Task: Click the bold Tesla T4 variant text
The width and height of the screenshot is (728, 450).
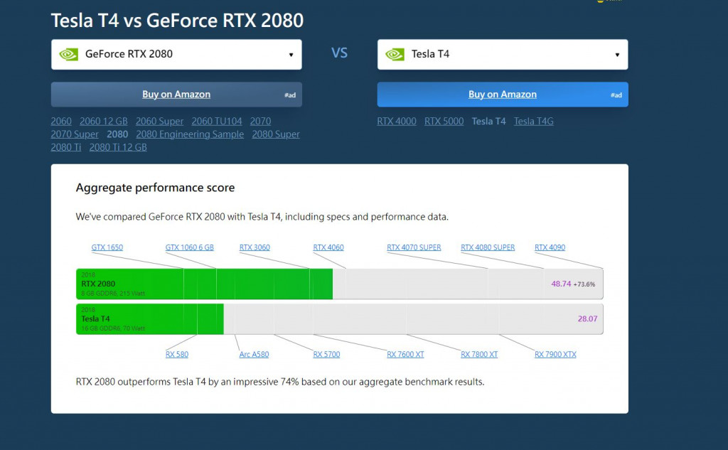Action: pos(488,121)
